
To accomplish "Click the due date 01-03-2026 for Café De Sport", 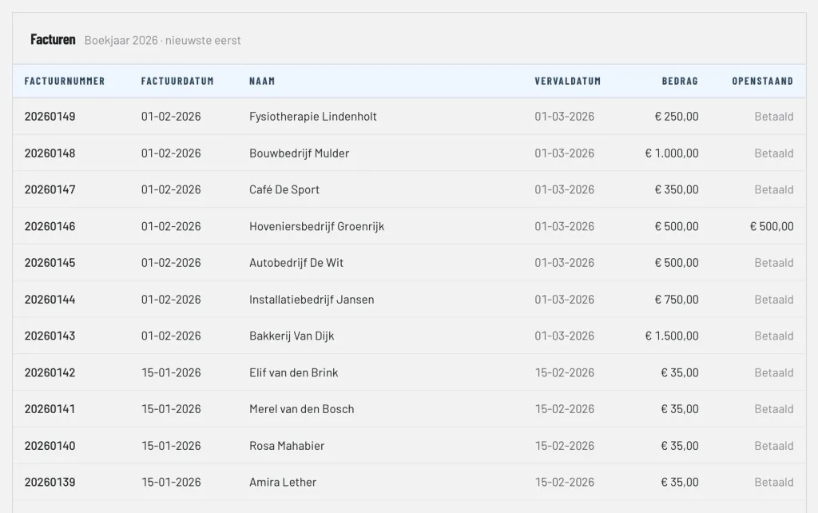I will 565,189.
